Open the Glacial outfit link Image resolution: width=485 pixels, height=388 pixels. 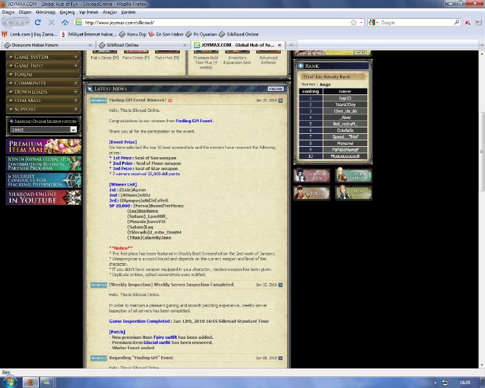tap(157, 343)
